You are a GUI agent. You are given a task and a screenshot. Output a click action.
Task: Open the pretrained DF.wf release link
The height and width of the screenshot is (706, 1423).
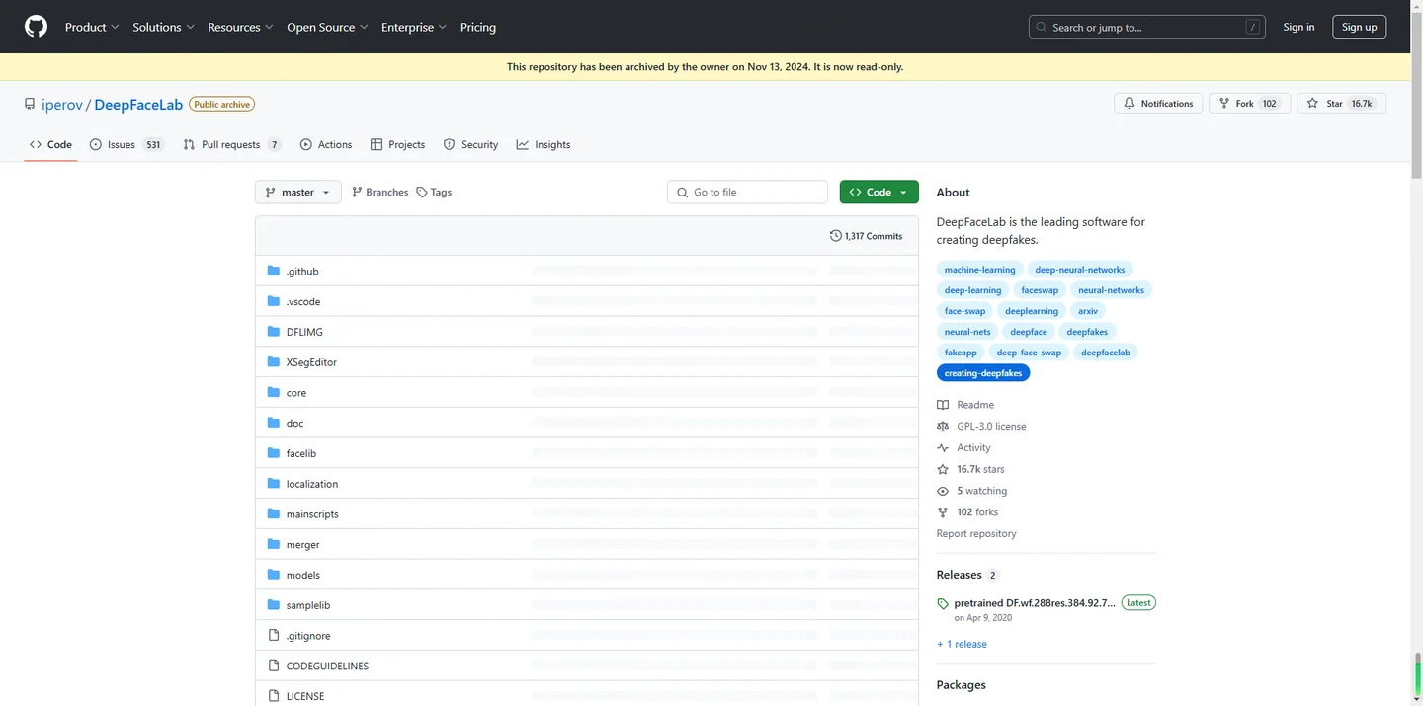1035,603
